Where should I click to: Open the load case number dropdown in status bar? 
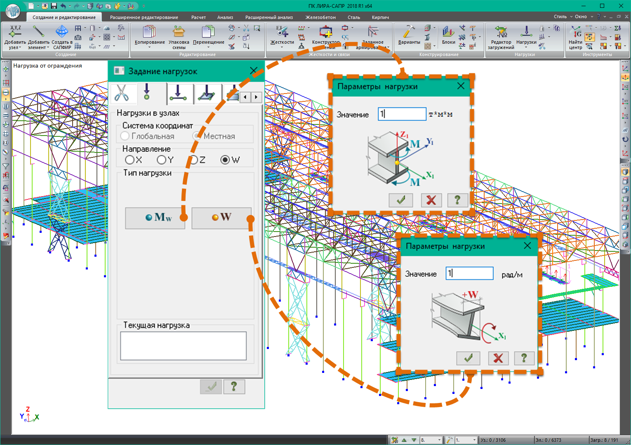439,440
